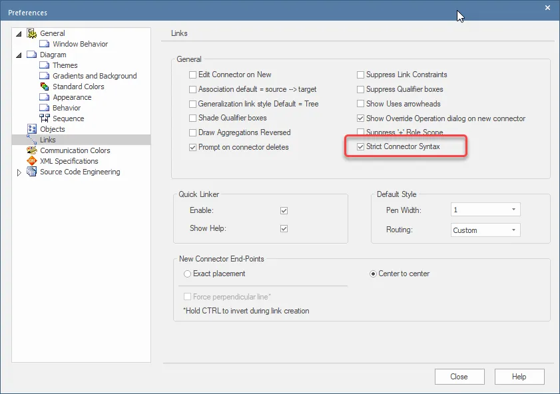Collapse the General tree node
The image size is (560, 394).
click(x=19, y=34)
